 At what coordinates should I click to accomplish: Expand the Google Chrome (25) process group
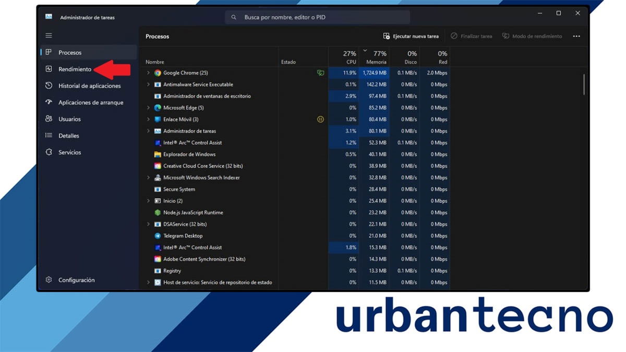(x=148, y=73)
